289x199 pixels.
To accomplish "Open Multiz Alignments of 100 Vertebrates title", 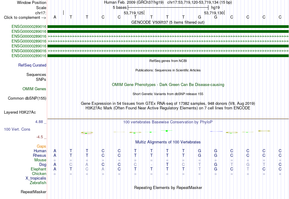I will pos(168,142).
